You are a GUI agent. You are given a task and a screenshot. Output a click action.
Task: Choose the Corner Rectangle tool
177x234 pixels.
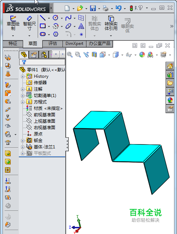point(43,26)
